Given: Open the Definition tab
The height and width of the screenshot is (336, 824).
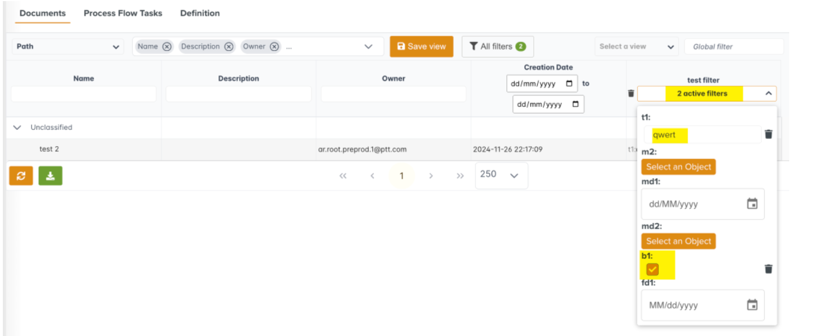Looking at the screenshot, I should point(200,13).
